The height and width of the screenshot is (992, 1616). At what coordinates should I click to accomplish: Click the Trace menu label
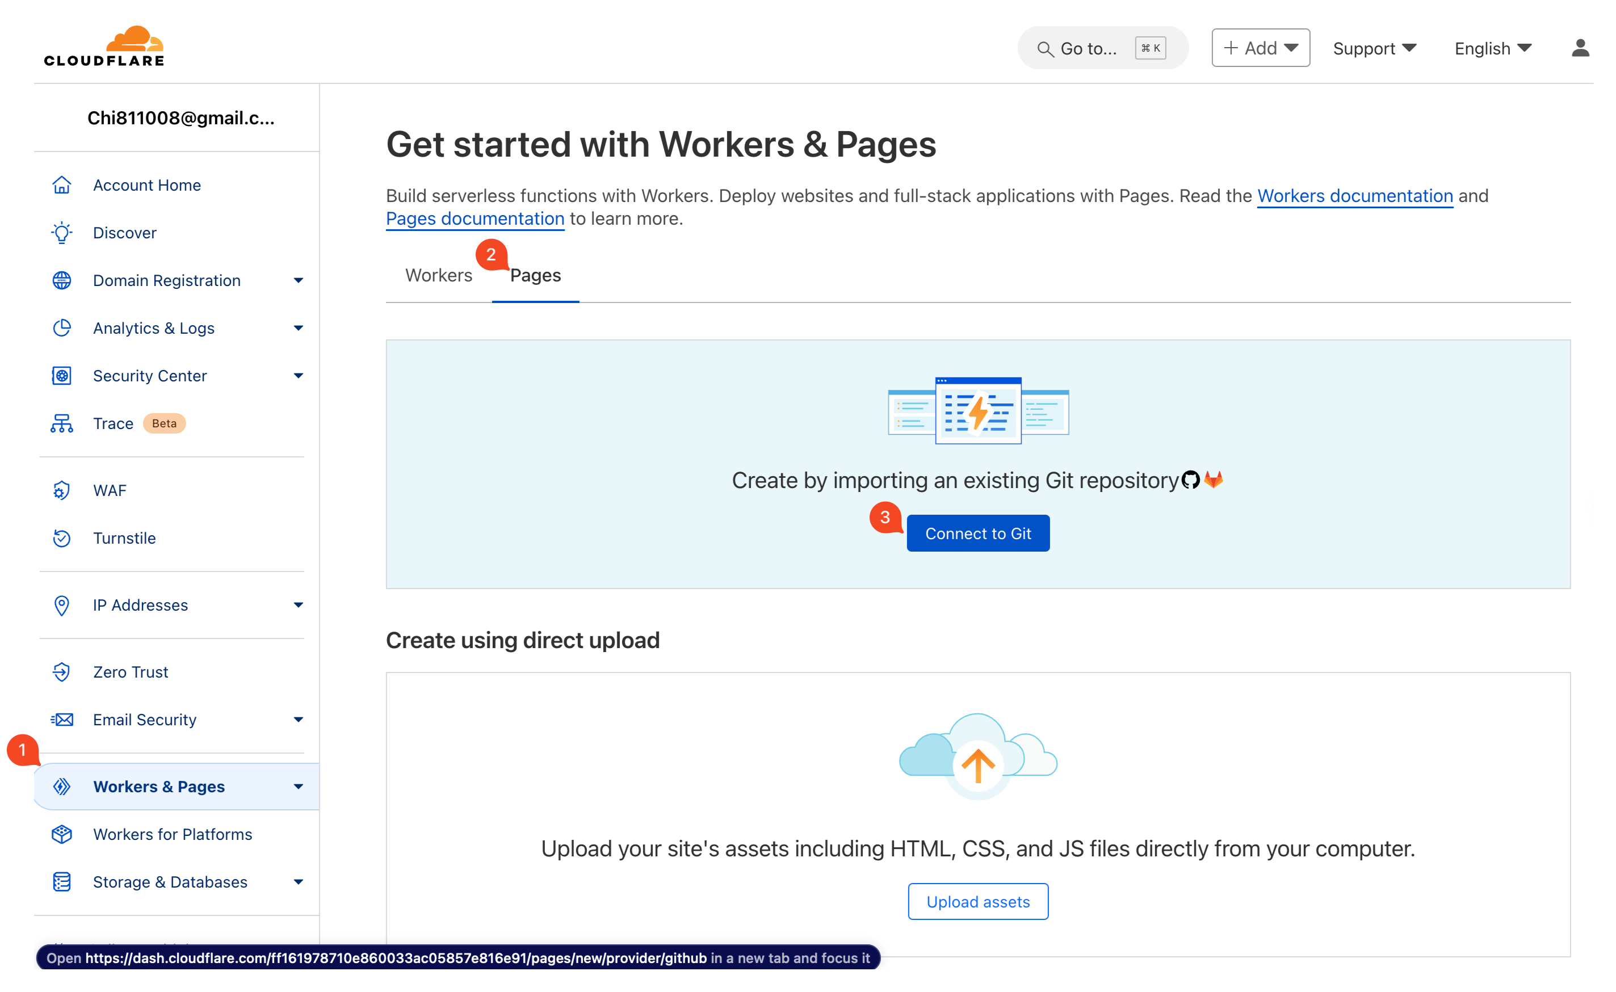click(x=113, y=423)
